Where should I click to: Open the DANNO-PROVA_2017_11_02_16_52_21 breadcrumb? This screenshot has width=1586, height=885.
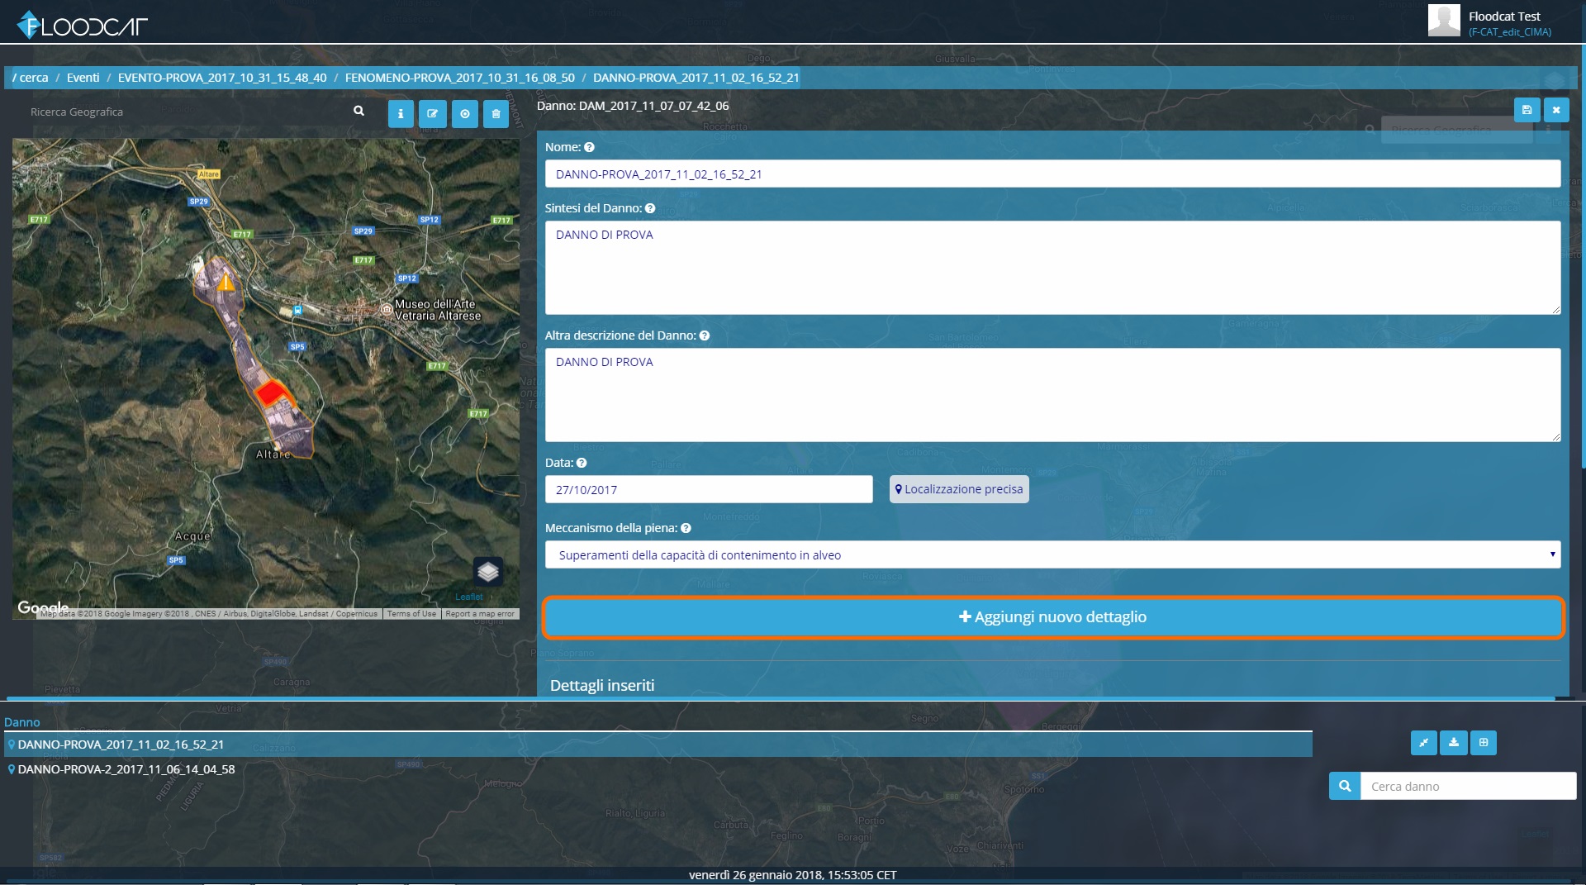[x=696, y=78]
